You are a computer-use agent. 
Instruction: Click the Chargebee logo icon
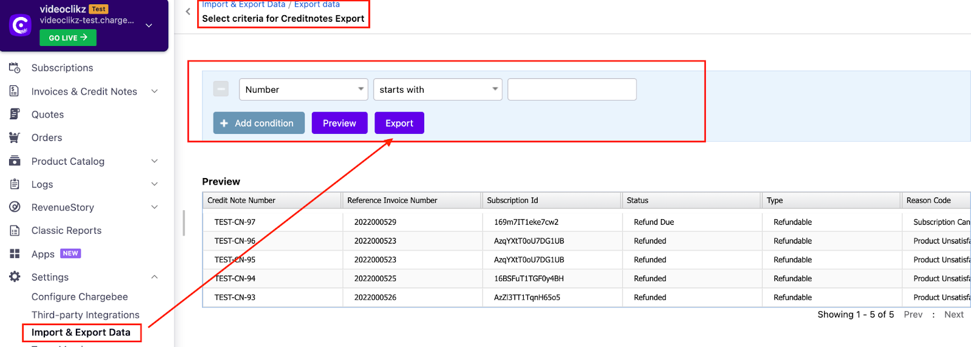coord(21,25)
